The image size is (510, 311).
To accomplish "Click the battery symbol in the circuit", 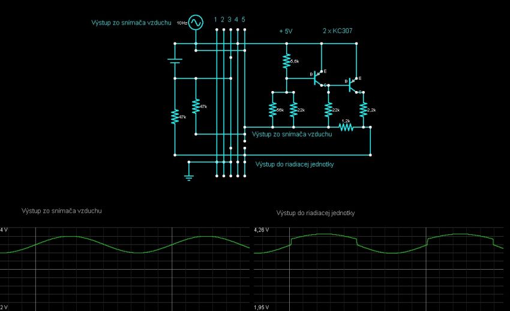I will pyautogui.click(x=175, y=61).
